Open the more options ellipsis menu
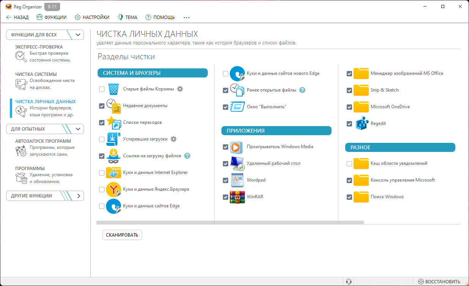This screenshot has width=469, height=286. (186, 17)
